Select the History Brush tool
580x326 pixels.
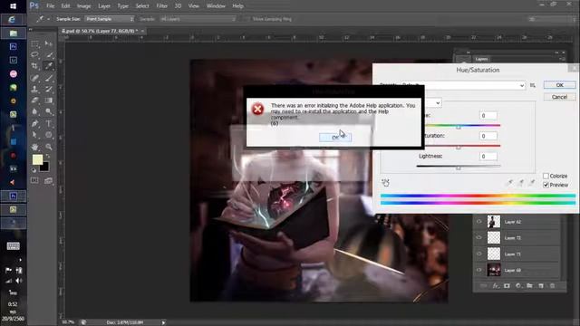click(x=48, y=89)
